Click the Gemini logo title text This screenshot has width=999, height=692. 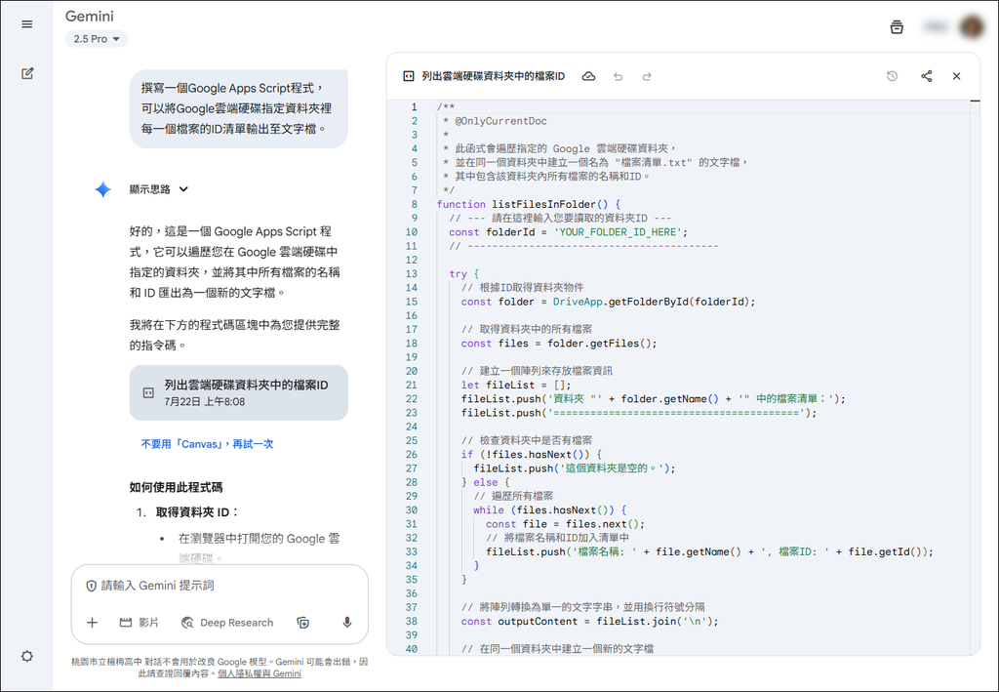[x=89, y=16]
